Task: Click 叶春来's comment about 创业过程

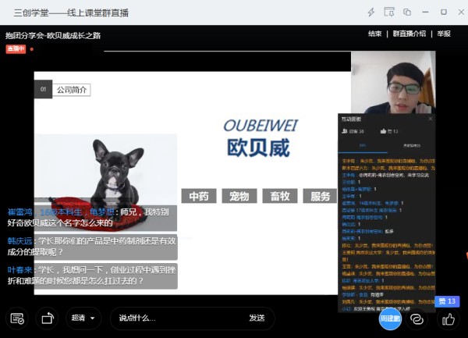Action: (91, 276)
